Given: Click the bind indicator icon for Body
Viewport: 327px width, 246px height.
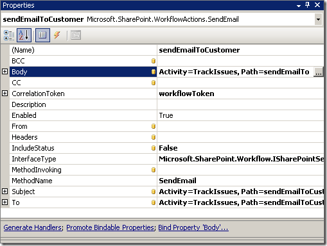Looking at the screenshot, I should (154, 72).
